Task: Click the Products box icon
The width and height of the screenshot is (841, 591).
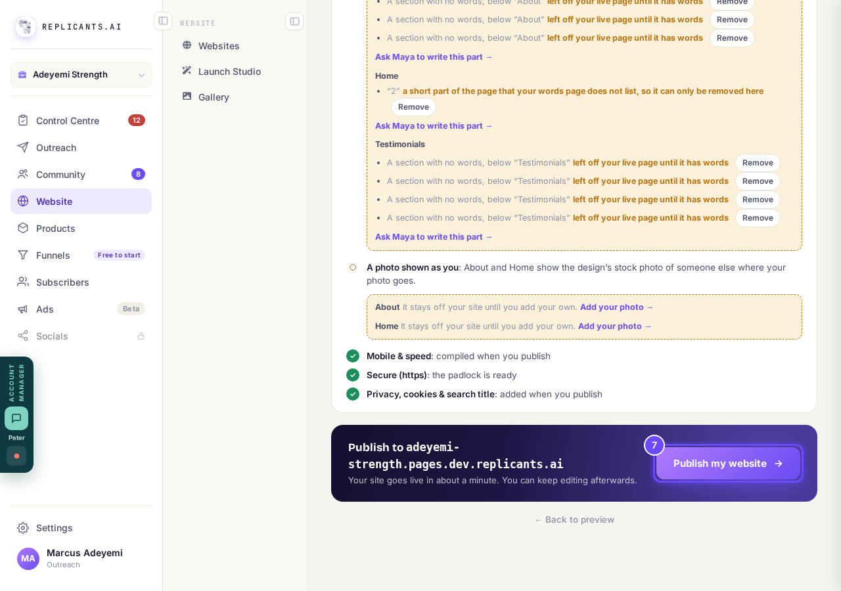Action: [x=23, y=228]
